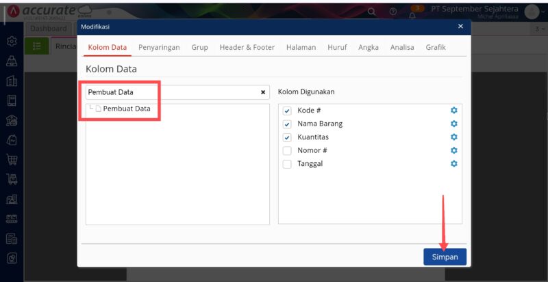Viewport: 548px width, 282px height.
Task: Switch to the Penyaringan tab
Action: pyautogui.click(x=159, y=48)
